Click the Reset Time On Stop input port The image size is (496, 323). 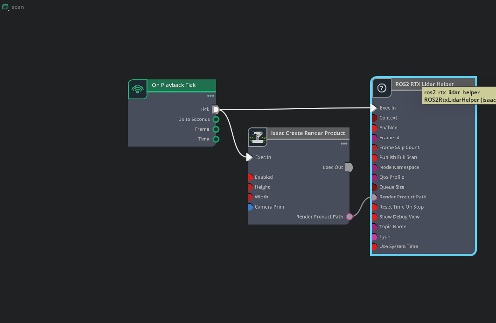pyautogui.click(x=375, y=207)
